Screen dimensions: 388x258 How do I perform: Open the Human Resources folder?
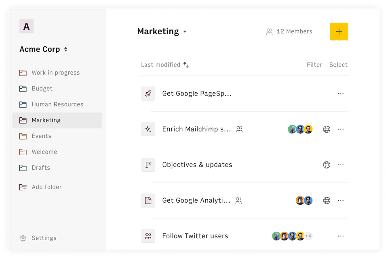tap(57, 104)
